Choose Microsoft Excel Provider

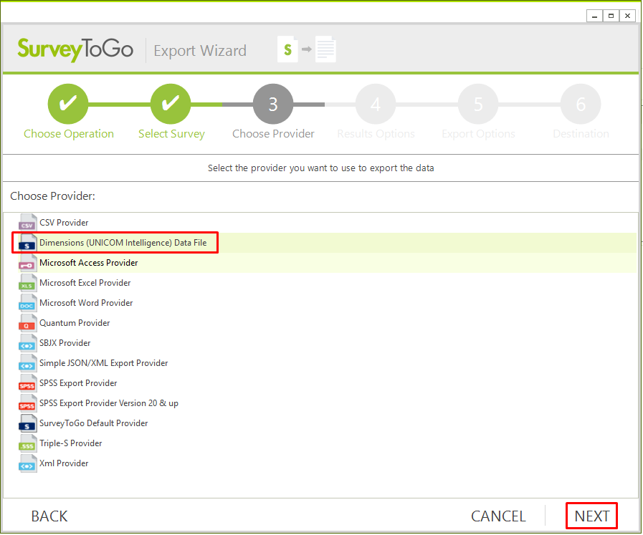pos(85,283)
